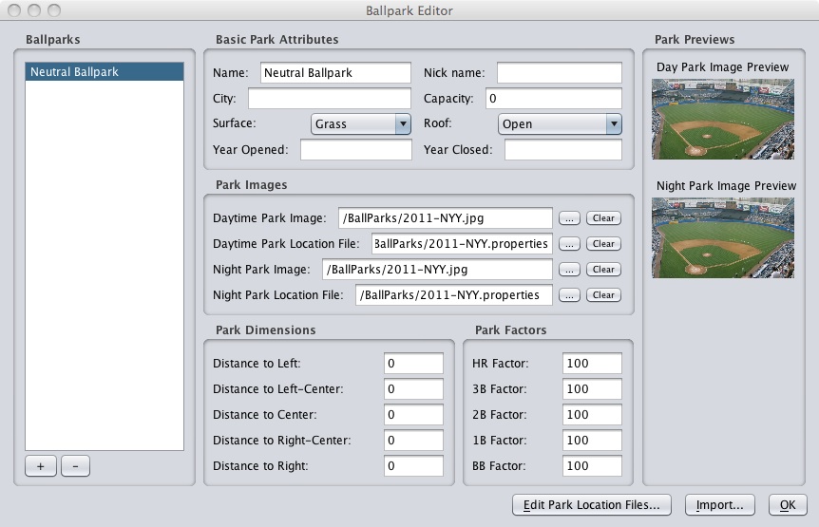Click the 1B Factor field
819x527 pixels.
point(592,440)
